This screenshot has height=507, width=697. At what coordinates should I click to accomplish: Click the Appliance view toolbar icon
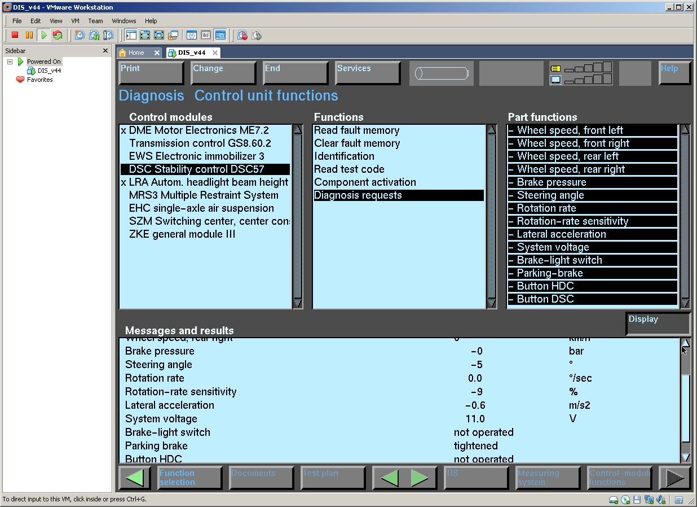[206, 35]
